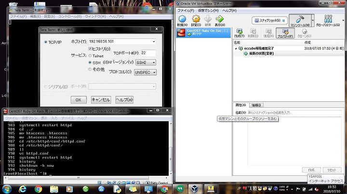Open VirtualBox ファイル(F) menu
Image resolution: width=347 pixels, height=194 pixels.
(186, 11)
